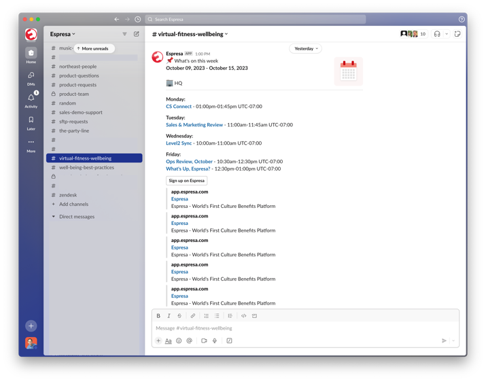
Task: Jump to More unreads
Action: (x=94, y=48)
